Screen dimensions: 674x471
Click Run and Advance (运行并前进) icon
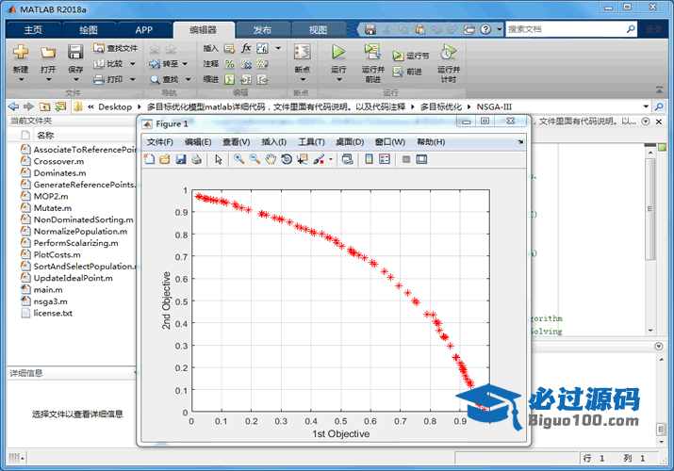click(x=372, y=52)
